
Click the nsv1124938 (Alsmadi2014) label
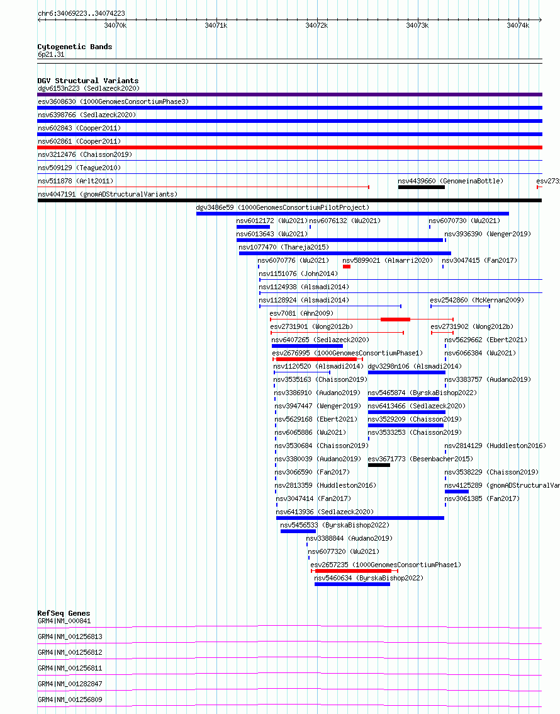pos(304,287)
